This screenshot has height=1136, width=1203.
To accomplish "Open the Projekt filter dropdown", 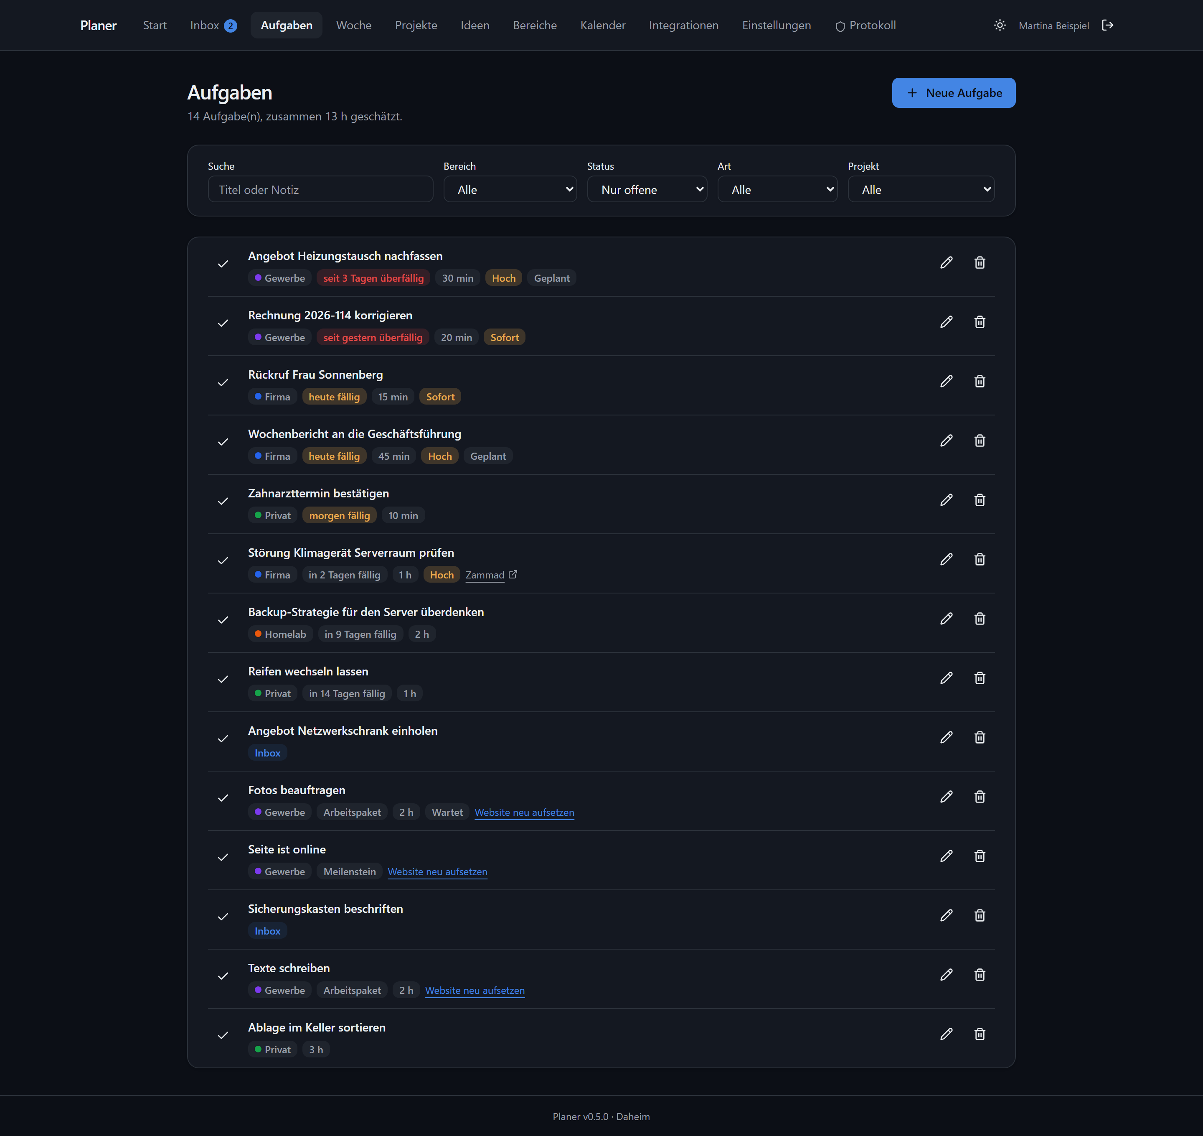I will click(x=921, y=189).
